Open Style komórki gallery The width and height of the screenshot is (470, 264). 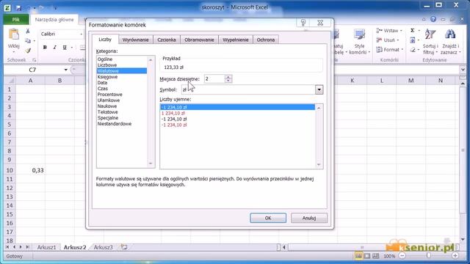(359, 42)
